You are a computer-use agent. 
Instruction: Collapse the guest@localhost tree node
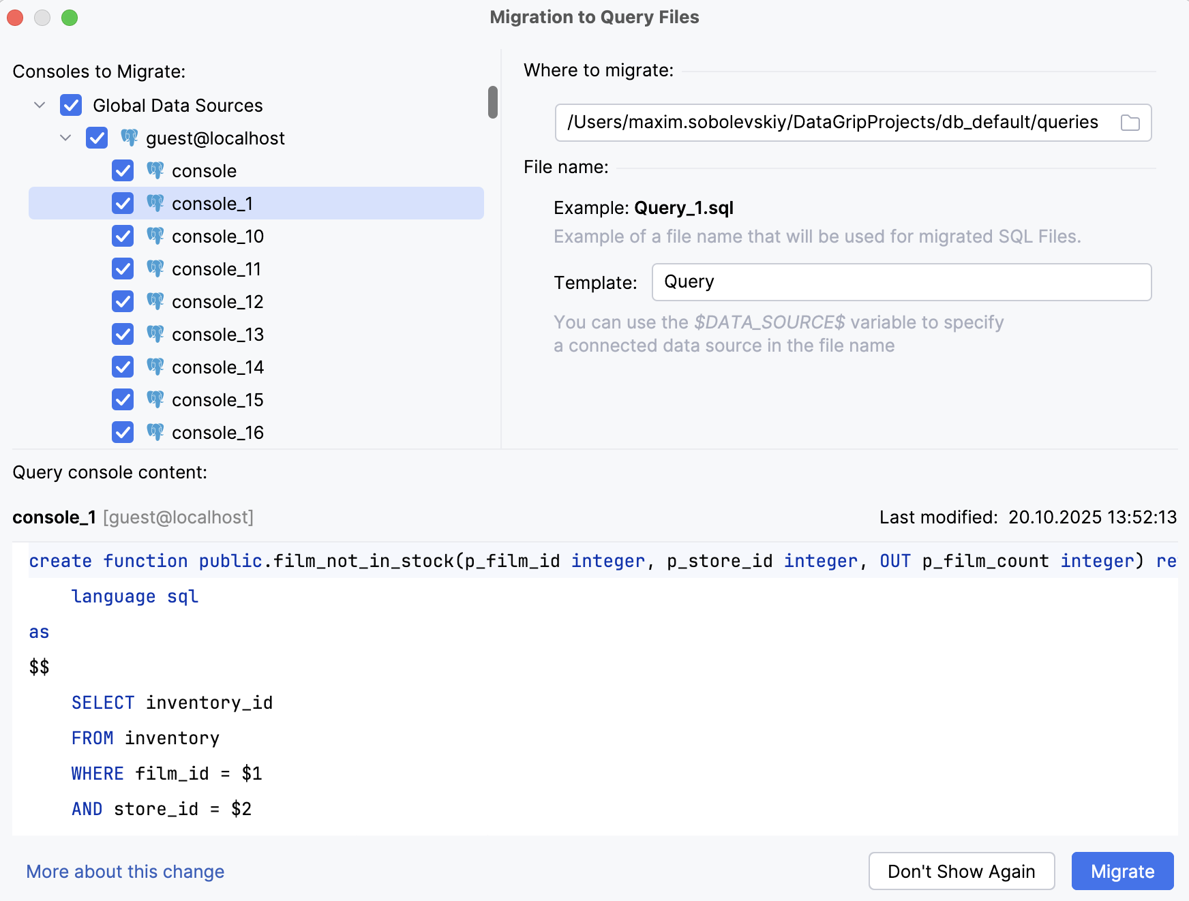[65, 138]
